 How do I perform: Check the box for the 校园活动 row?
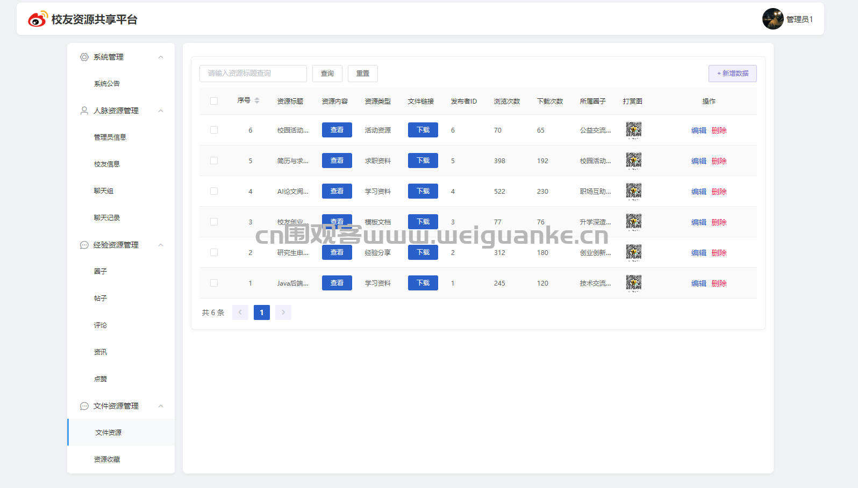(214, 130)
